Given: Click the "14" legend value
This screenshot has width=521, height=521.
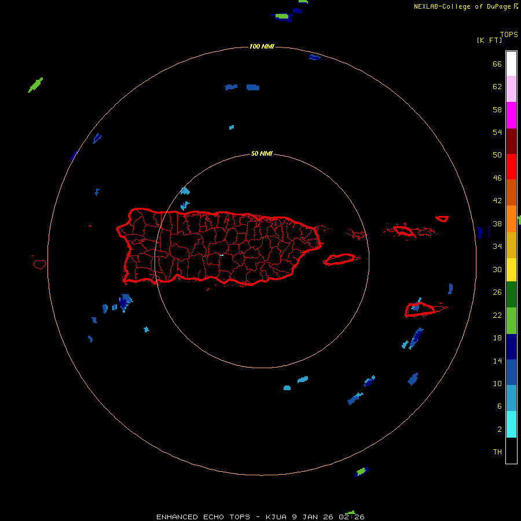Looking at the screenshot, I should pyautogui.click(x=497, y=361).
